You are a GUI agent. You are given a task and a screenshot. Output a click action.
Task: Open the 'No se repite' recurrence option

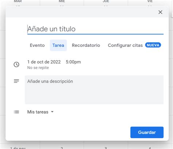[x=38, y=68]
